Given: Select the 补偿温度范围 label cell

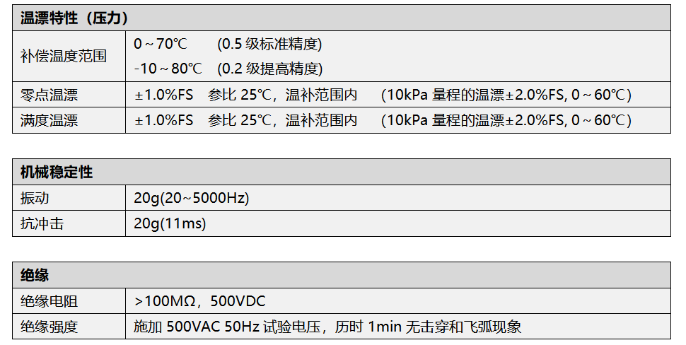Looking at the screenshot, I should 64,56.
